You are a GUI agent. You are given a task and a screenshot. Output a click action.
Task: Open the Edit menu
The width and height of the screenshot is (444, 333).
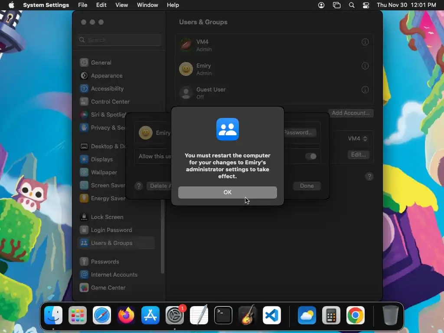(x=101, y=5)
